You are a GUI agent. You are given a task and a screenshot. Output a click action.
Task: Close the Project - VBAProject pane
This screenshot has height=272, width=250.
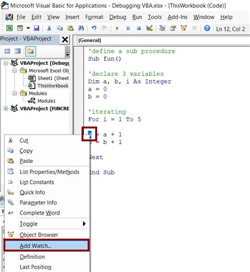tap(65, 40)
